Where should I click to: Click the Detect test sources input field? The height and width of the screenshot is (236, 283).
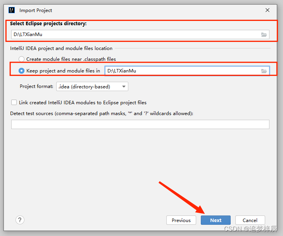[140, 124]
